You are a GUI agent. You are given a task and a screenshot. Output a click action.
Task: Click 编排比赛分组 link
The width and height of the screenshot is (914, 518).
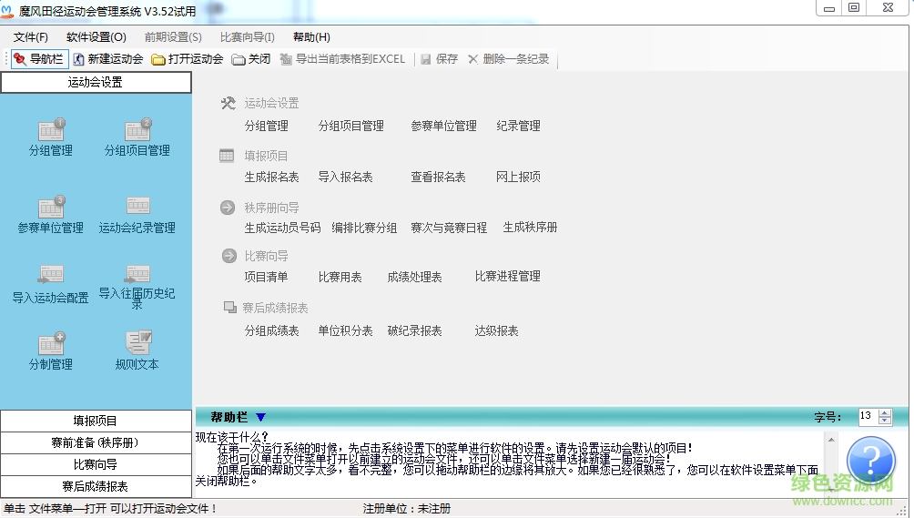pyautogui.click(x=364, y=228)
